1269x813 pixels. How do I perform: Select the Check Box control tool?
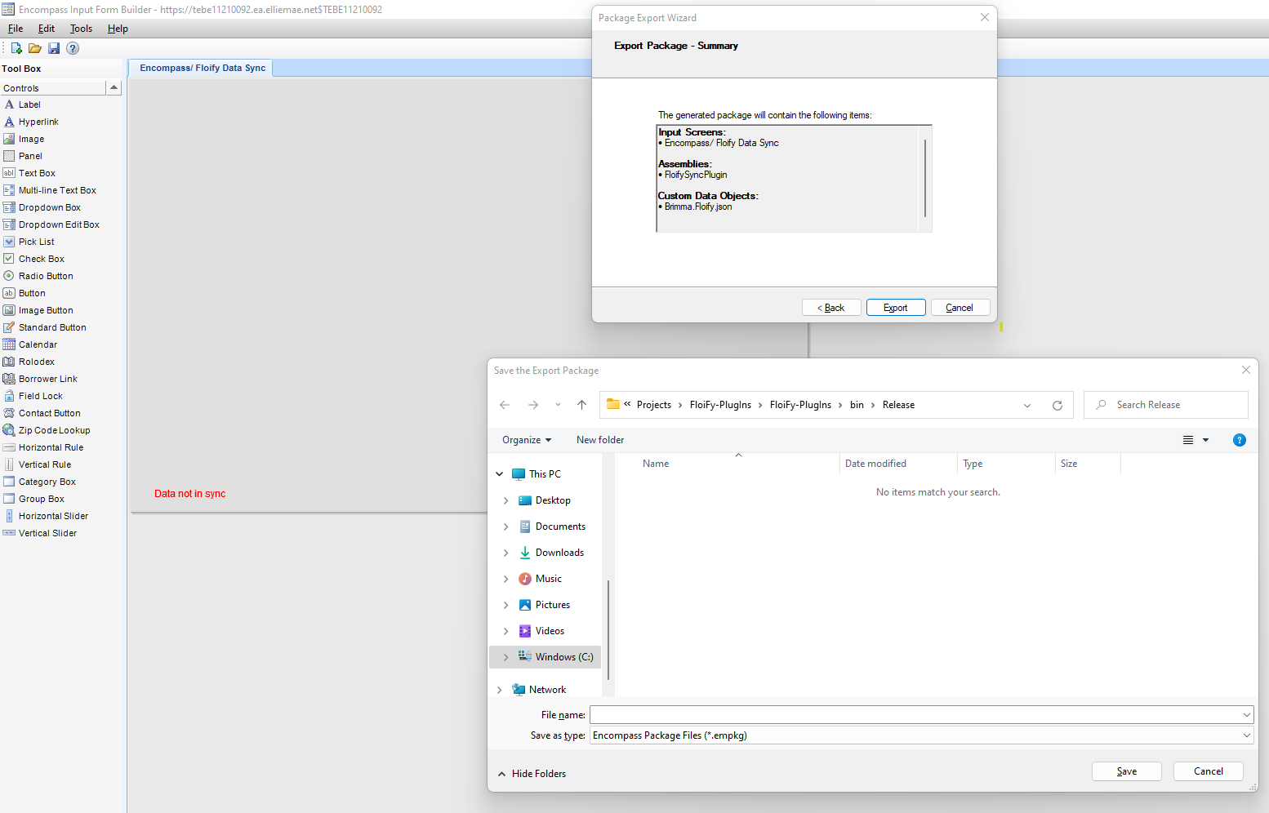pyautogui.click(x=41, y=259)
